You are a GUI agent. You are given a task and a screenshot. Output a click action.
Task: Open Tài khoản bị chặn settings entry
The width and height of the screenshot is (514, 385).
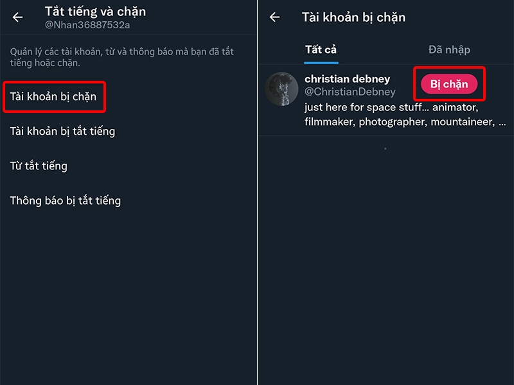coord(54,97)
